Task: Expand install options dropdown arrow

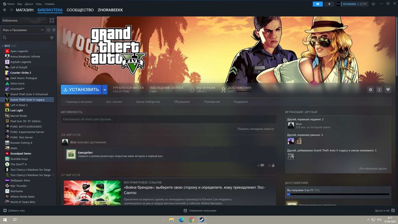Action: click(105, 90)
